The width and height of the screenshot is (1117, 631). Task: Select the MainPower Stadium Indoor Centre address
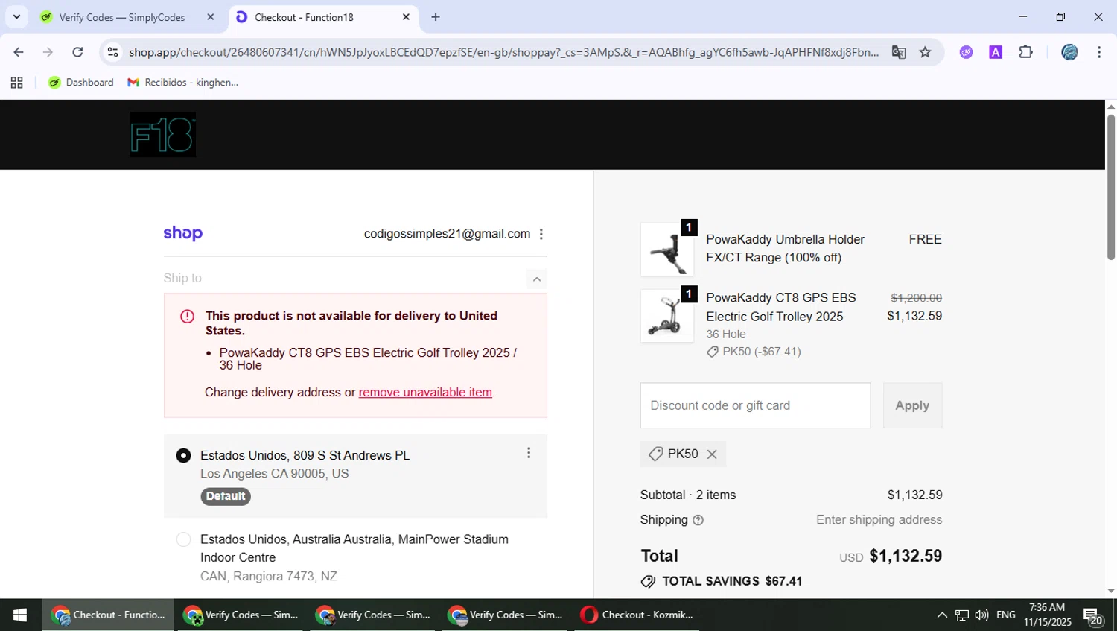click(183, 539)
